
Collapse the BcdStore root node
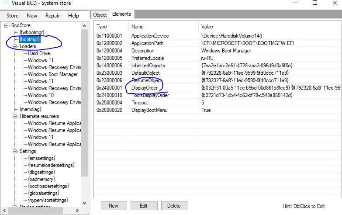click(6, 25)
